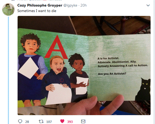This screenshot has height=124, width=155.
Task: Click the reply speech bubble icon
Action: pyautogui.click(x=20, y=121)
